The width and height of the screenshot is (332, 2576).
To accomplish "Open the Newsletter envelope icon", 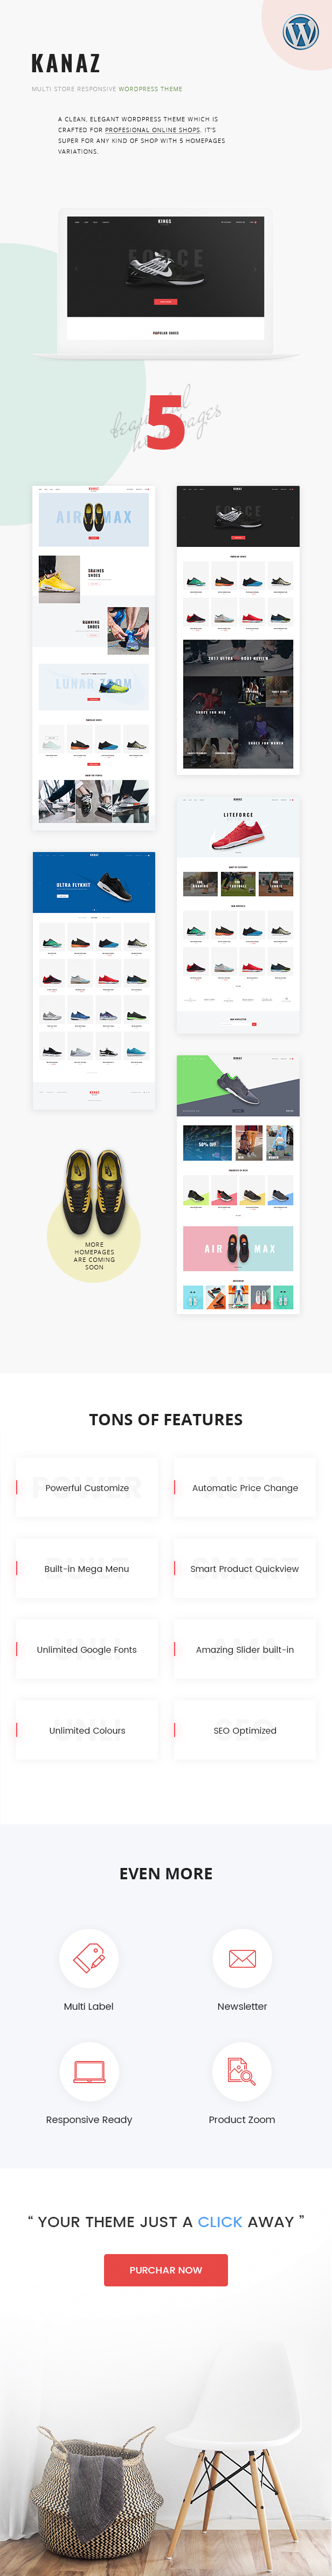I will (x=242, y=1957).
